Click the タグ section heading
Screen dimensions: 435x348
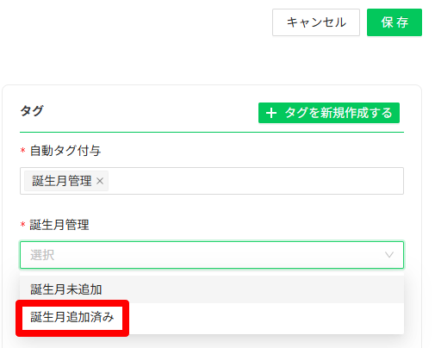[x=32, y=111]
